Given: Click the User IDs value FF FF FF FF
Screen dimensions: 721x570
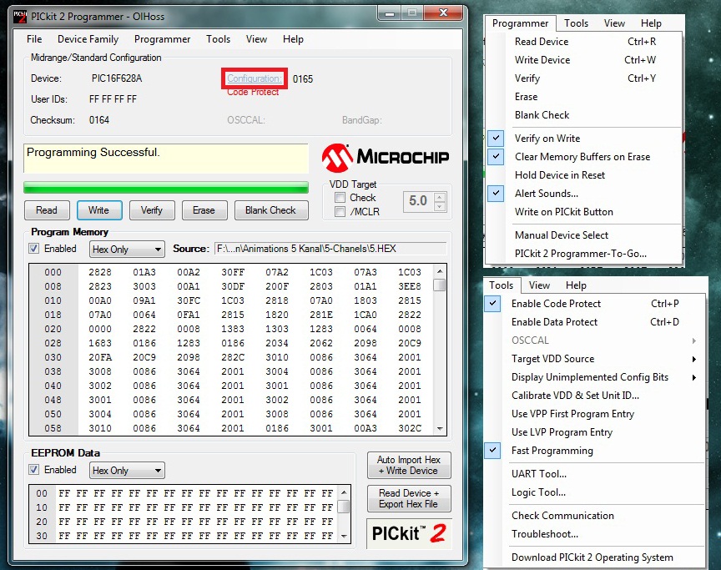Looking at the screenshot, I should coord(113,99).
